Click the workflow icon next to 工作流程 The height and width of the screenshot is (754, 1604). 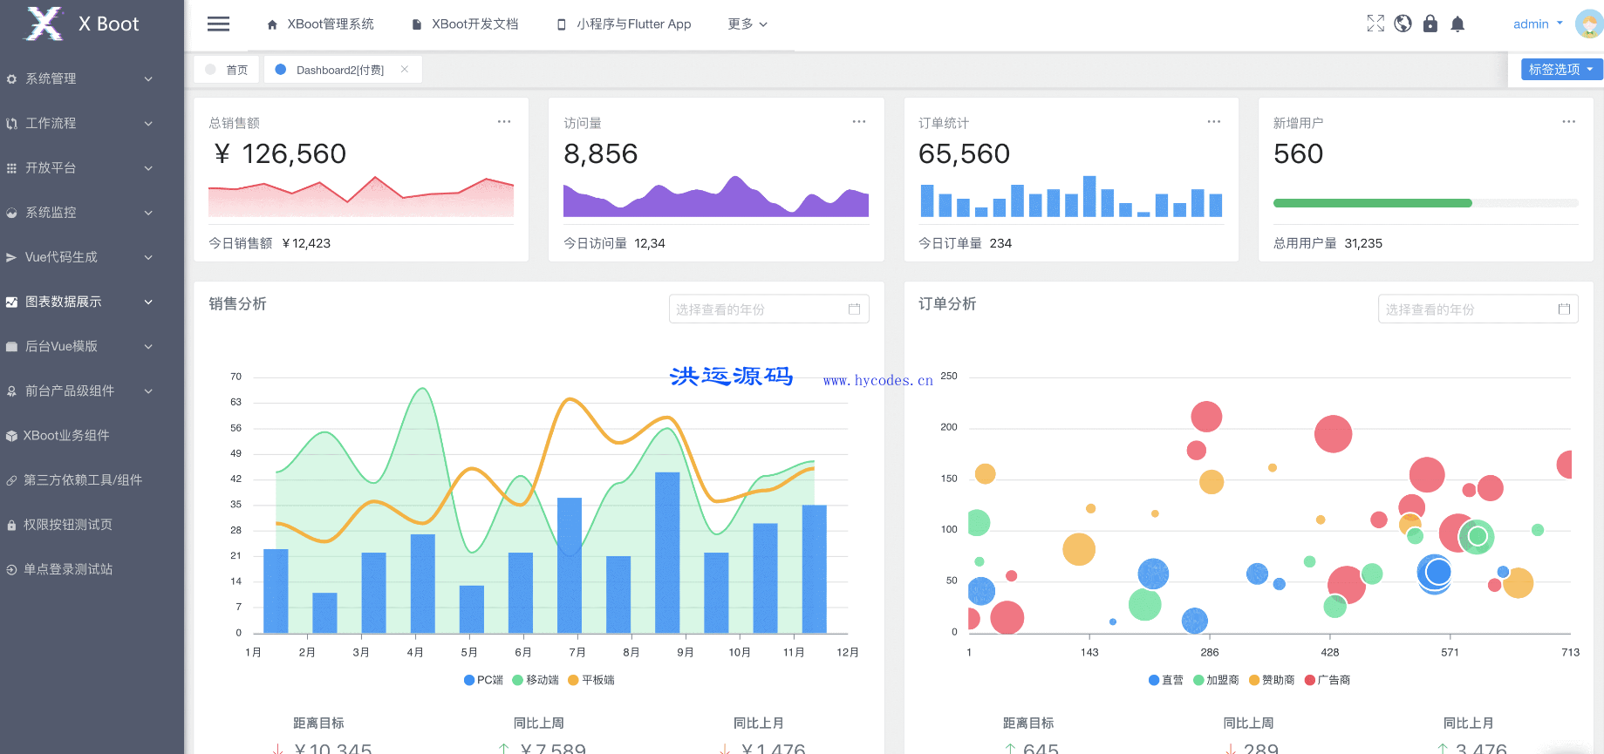[x=11, y=124]
